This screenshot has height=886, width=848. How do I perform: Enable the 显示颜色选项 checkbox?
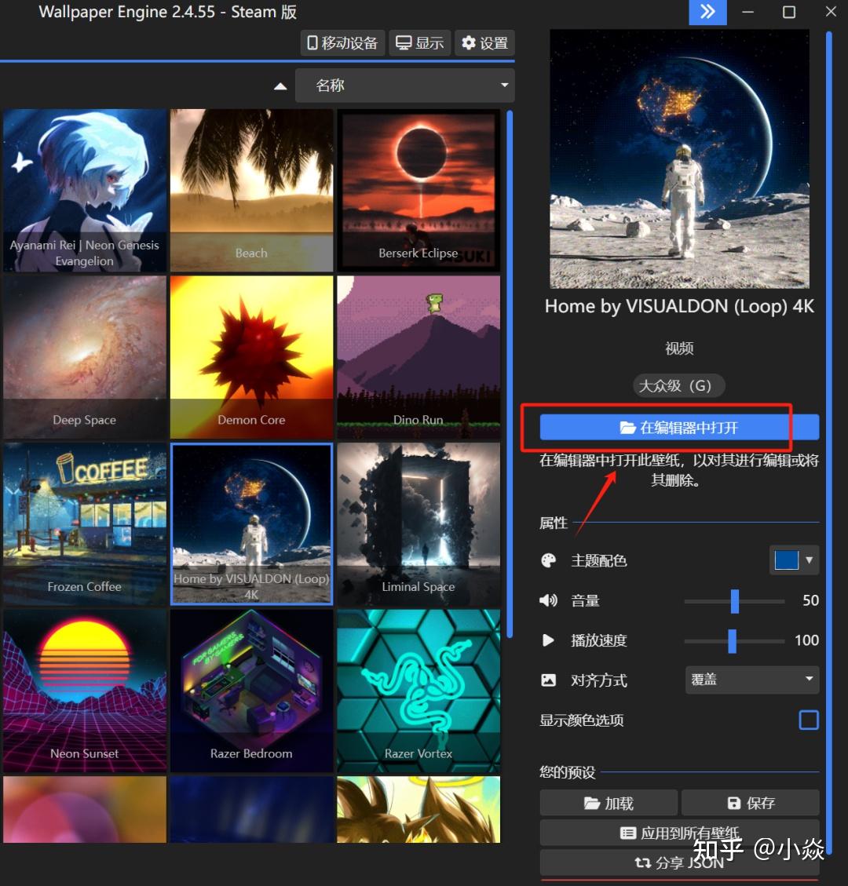(x=809, y=720)
